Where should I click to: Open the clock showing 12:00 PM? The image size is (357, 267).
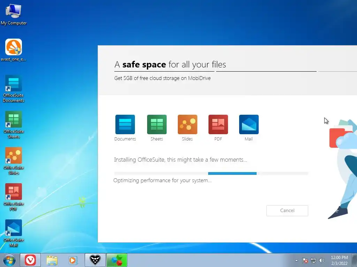[x=339, y=260]
